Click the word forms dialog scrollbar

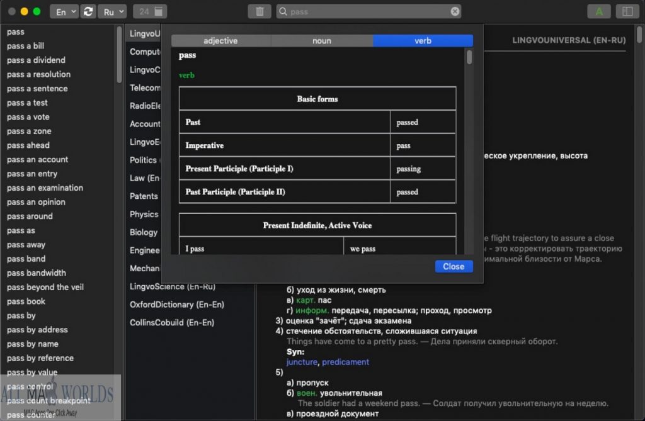click(x=469, y=57)
